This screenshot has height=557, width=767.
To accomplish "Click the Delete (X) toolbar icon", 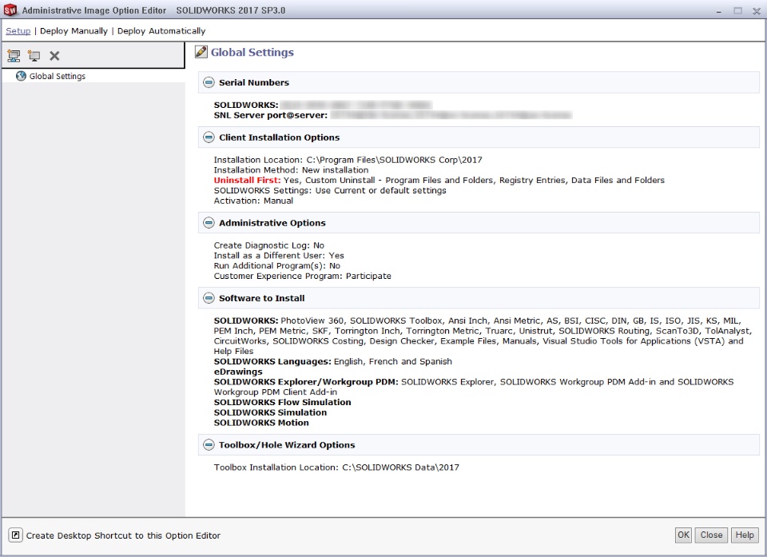I will [x=54, y=56].
